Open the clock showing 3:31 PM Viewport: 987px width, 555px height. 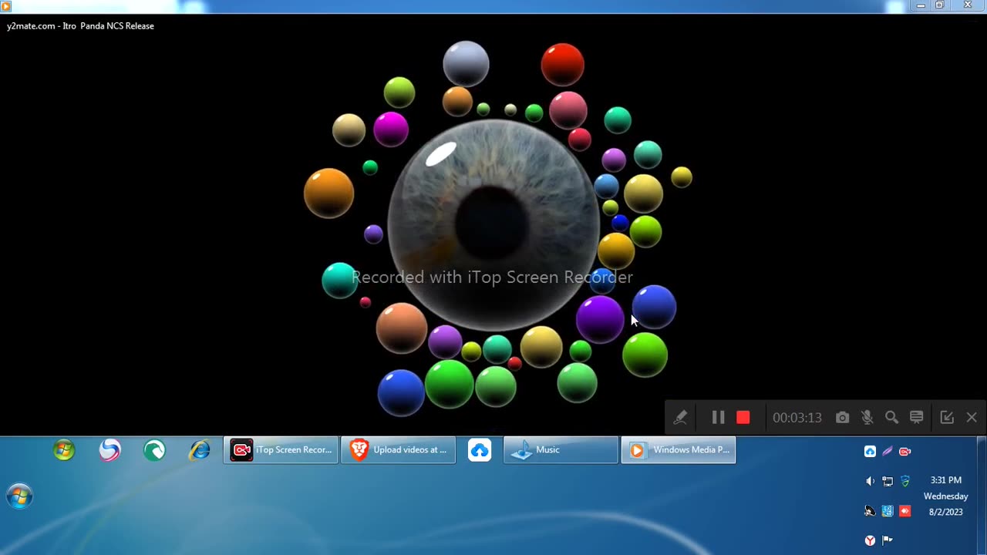pyautogui.click(x=945, y=496)
